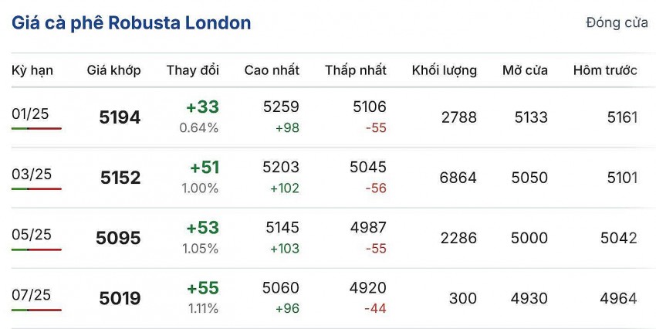Click the 'Giá cà phê Robusta London' title
656x329 pixels.
[x=131, y=23]
